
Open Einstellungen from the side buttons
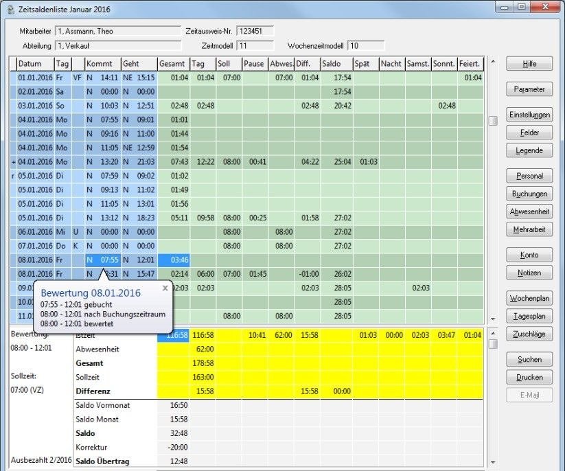pyautogui.click(x=529, y=115)
